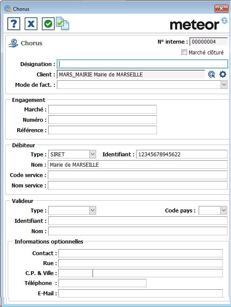Click the E-Mail input field

tap(140, 293)
